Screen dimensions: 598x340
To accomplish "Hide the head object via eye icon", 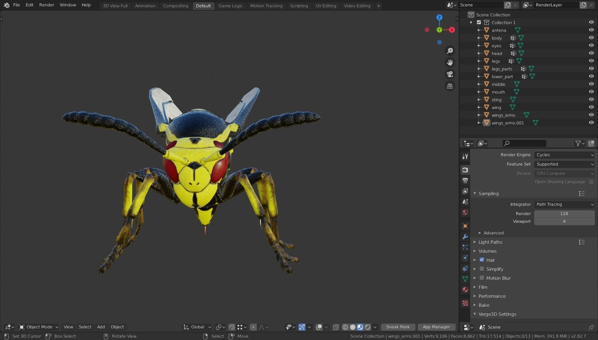I will [591, 53].
